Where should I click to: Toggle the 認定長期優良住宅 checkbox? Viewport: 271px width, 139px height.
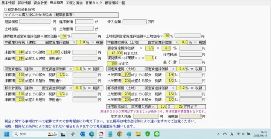point(5,9)
